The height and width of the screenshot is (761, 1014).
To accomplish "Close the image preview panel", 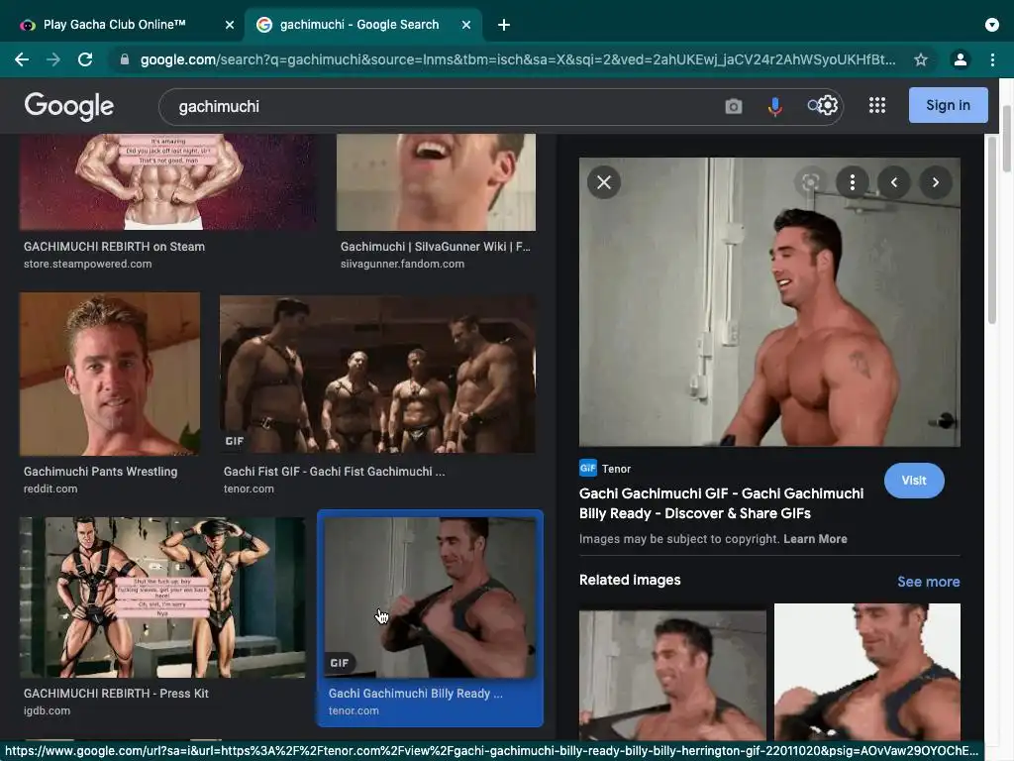I will pyautogui.click(x=604, y=182).
